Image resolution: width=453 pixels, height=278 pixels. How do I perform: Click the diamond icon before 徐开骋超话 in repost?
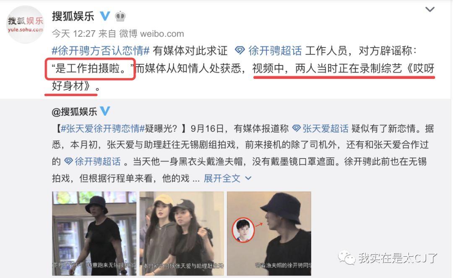pyautogui.click(x=68, y=161)
